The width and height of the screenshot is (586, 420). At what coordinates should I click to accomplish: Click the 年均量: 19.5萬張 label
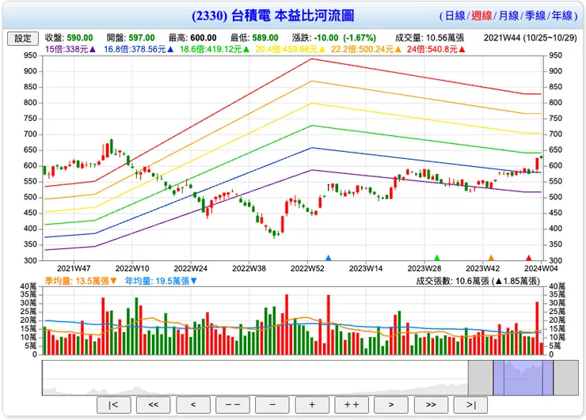point(157,281)
